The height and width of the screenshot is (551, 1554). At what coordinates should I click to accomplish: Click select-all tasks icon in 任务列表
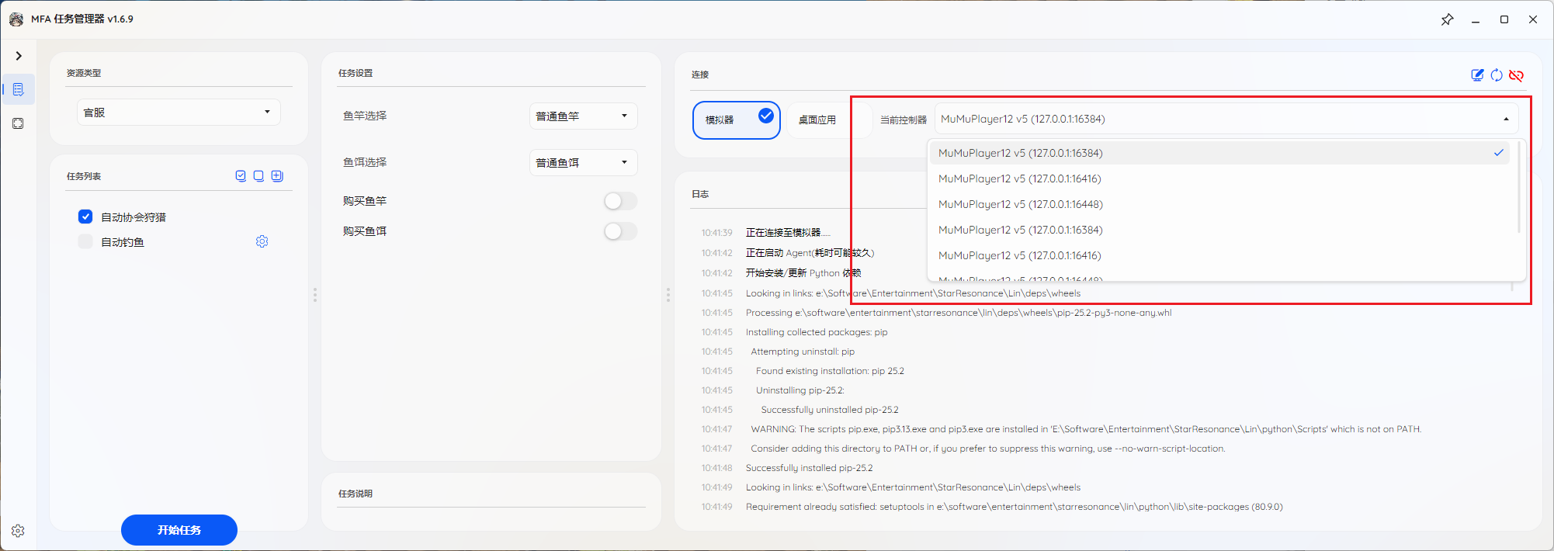click(241, 176)
